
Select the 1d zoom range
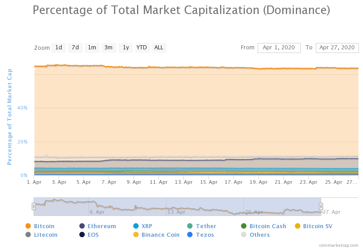59,48
